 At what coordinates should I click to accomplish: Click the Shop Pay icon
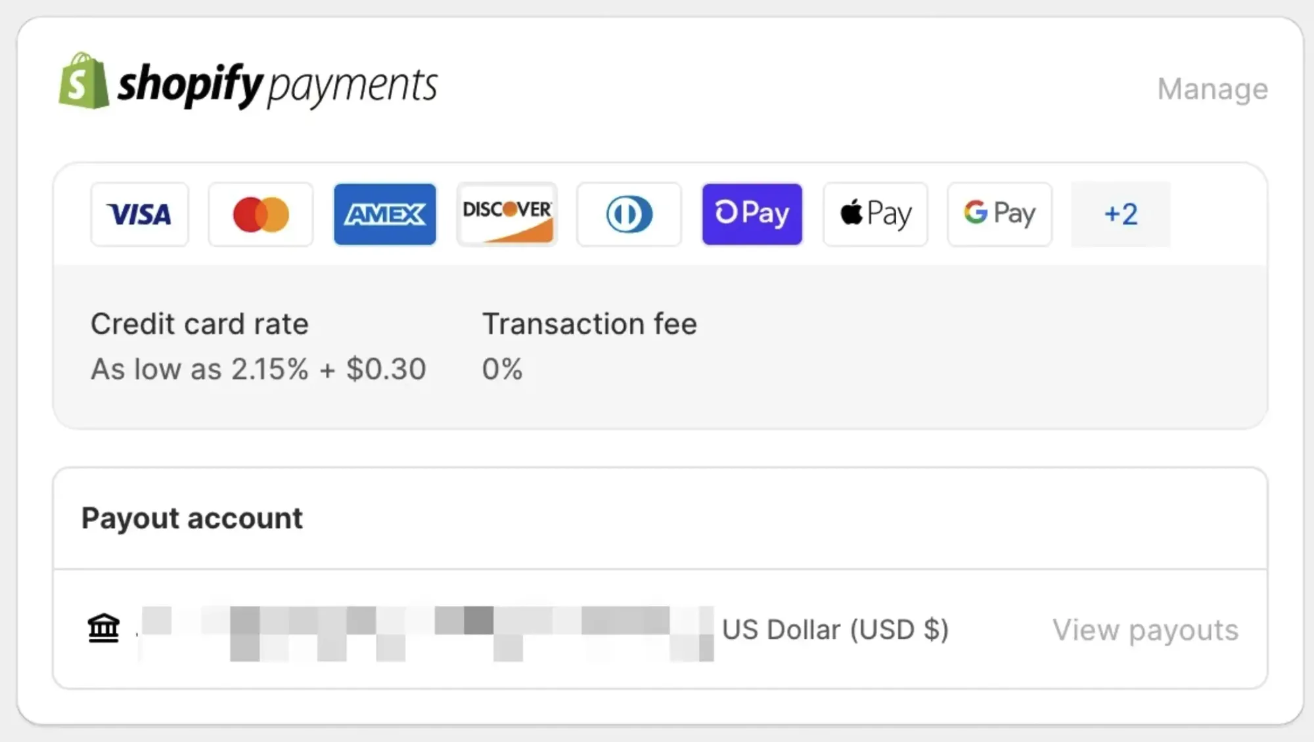click(x=752, y=214)
